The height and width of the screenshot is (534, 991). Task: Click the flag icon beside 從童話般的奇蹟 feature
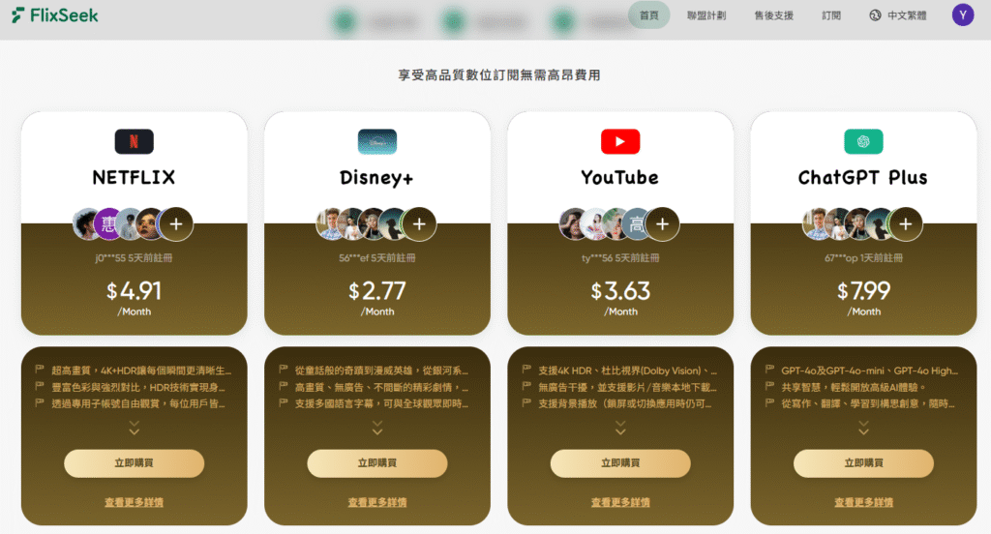click(x=283, y=370)
